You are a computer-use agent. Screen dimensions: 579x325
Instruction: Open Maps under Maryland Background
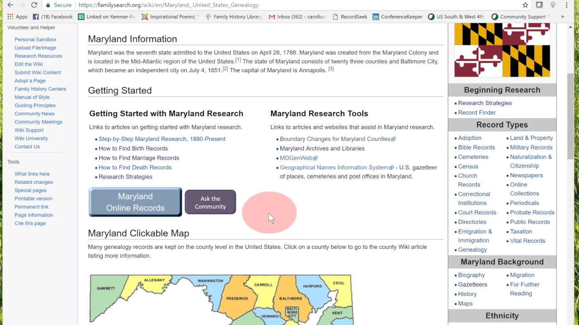click(465, 304)
